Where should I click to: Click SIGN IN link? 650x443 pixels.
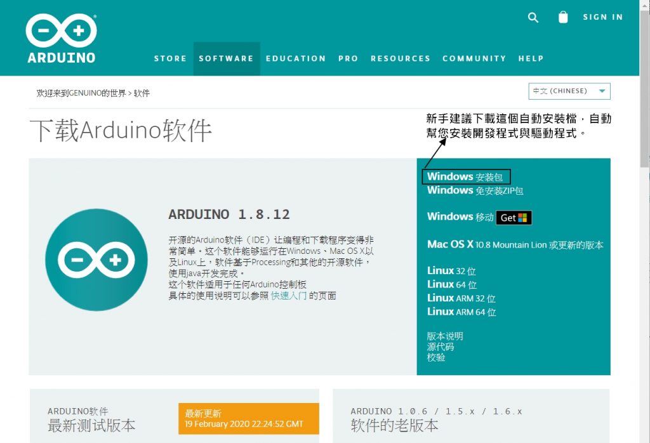603,17
